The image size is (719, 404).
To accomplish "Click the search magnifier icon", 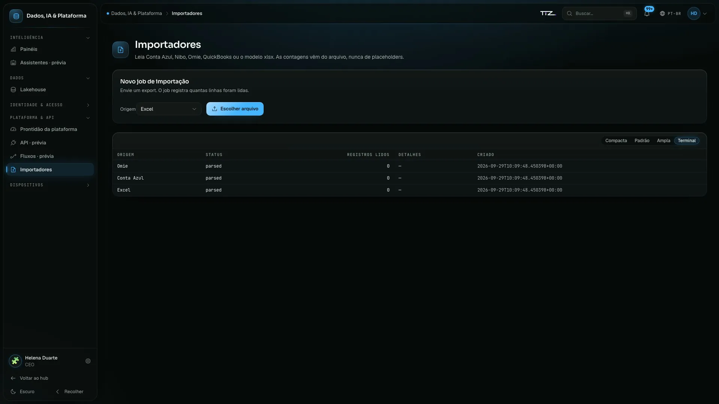I will tap(569, 13).
